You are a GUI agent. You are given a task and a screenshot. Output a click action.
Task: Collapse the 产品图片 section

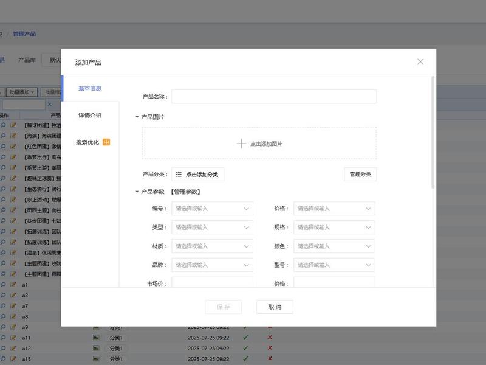point(137,117)
